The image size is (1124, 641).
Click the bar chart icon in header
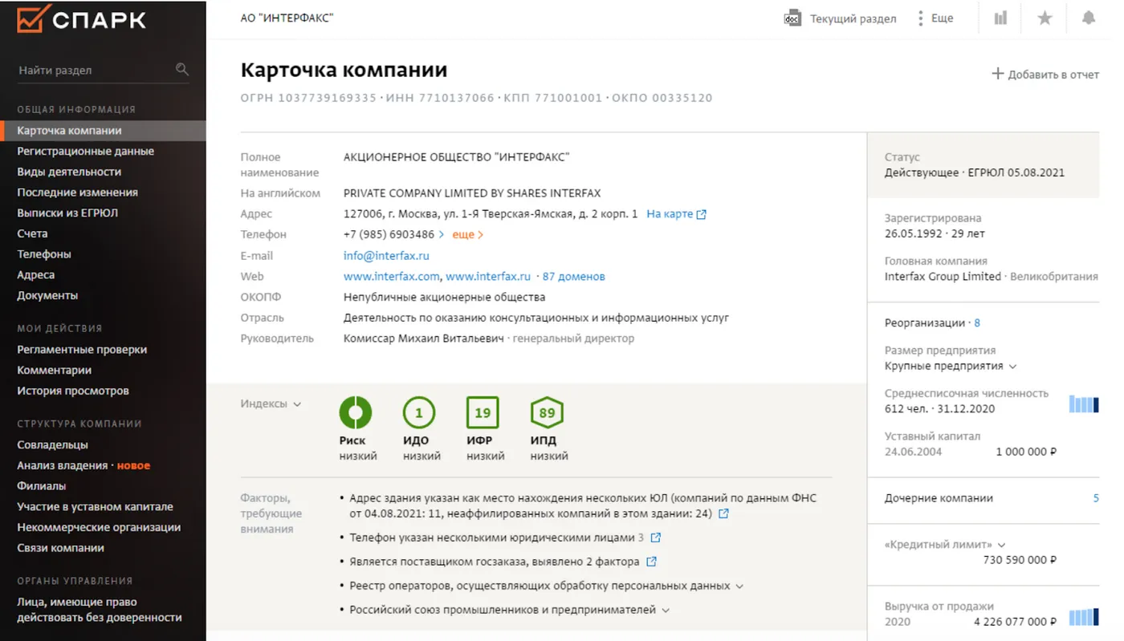point(1000,18)
